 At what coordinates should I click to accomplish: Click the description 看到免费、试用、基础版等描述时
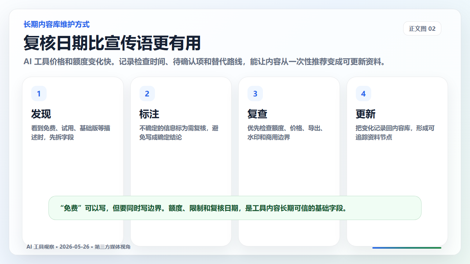click(x=71, y=133)
